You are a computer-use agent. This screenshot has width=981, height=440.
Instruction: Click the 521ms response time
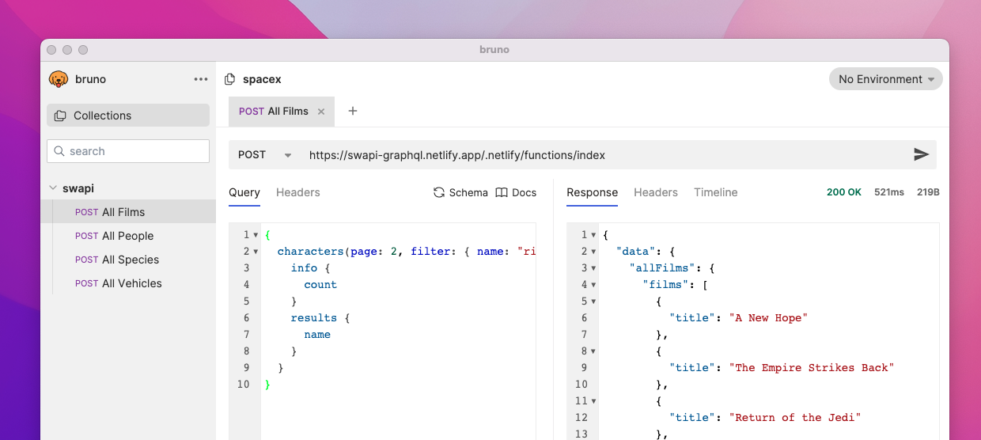click(x=889, y=192)
